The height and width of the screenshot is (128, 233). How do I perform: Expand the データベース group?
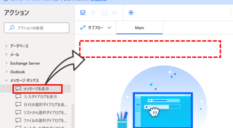[x=6, y=46]
